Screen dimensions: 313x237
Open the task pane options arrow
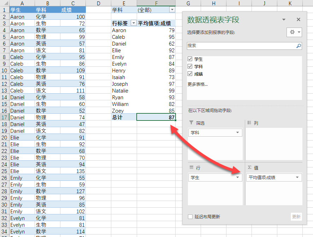284,20
